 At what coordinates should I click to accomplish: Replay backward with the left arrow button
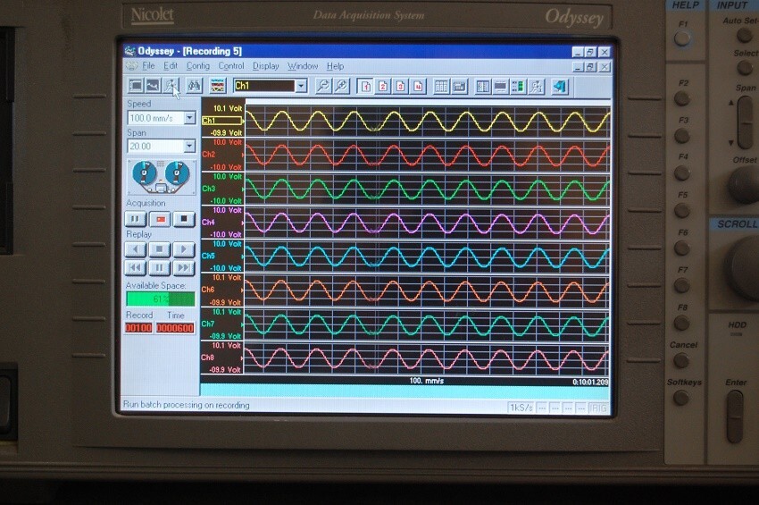pos(135,249)
